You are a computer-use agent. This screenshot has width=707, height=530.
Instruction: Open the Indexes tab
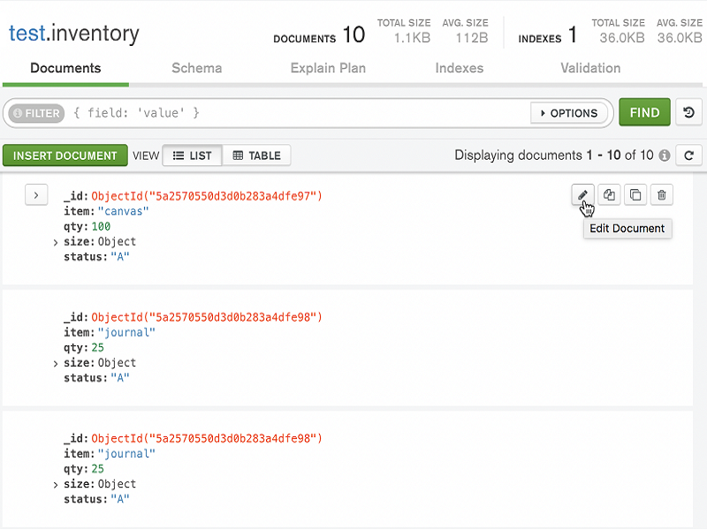click(x=459, y=68)
